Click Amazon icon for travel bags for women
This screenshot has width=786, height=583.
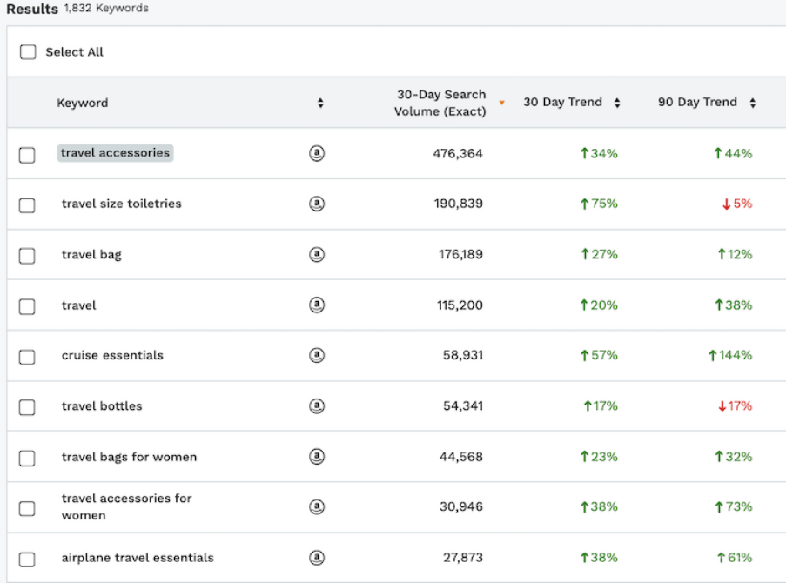(318, 457)
